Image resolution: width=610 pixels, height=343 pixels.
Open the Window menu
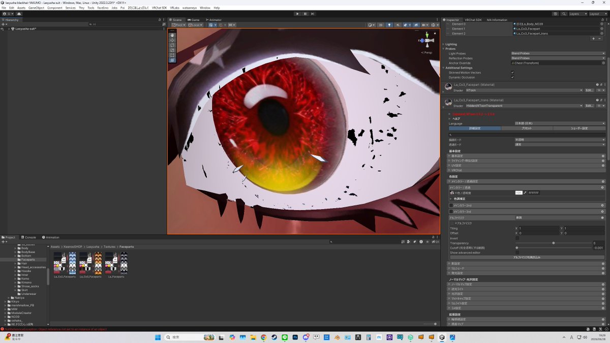coord(205,8)
